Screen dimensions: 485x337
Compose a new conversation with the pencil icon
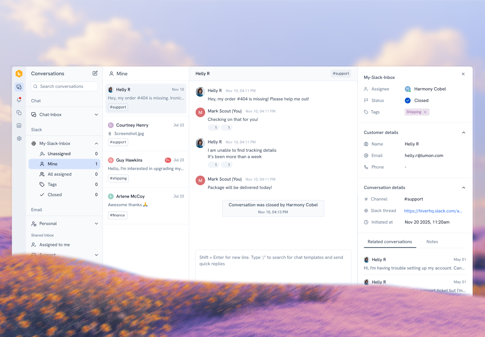(95, 73)
